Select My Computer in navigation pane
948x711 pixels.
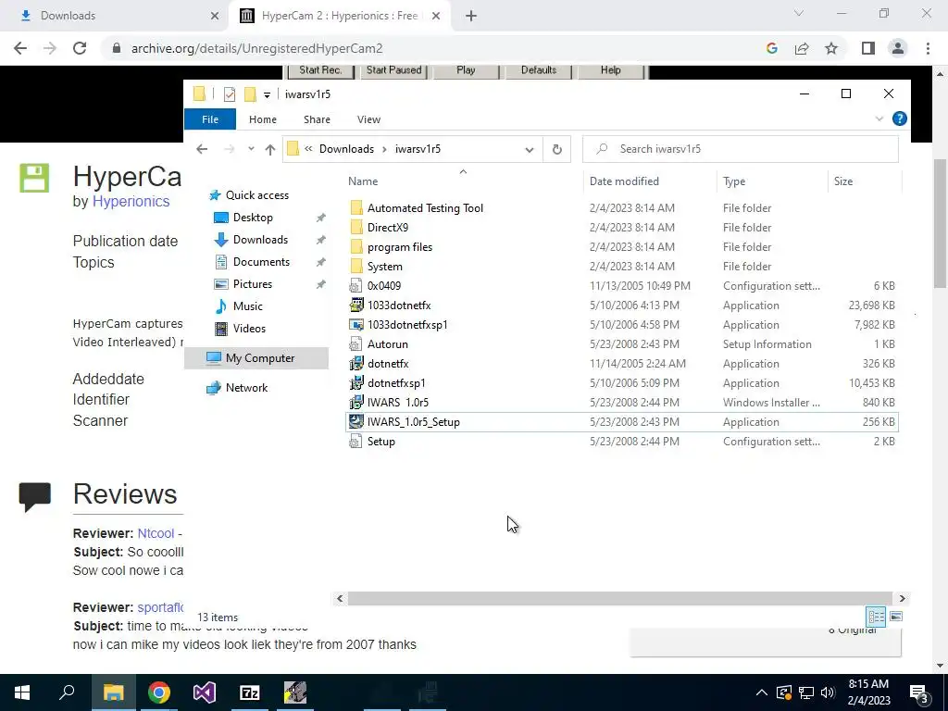256,358
